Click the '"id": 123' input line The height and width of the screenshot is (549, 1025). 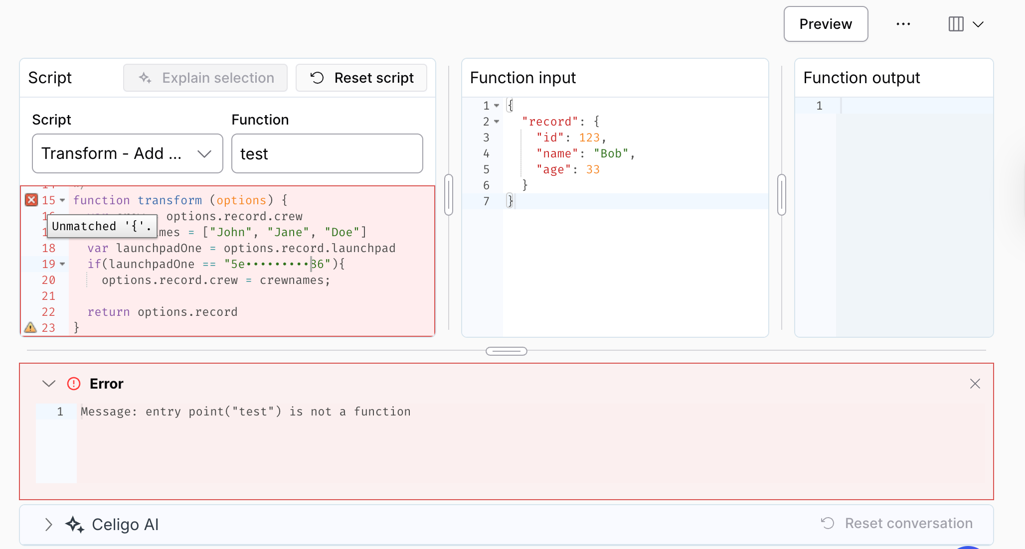(x=571, y=137)
